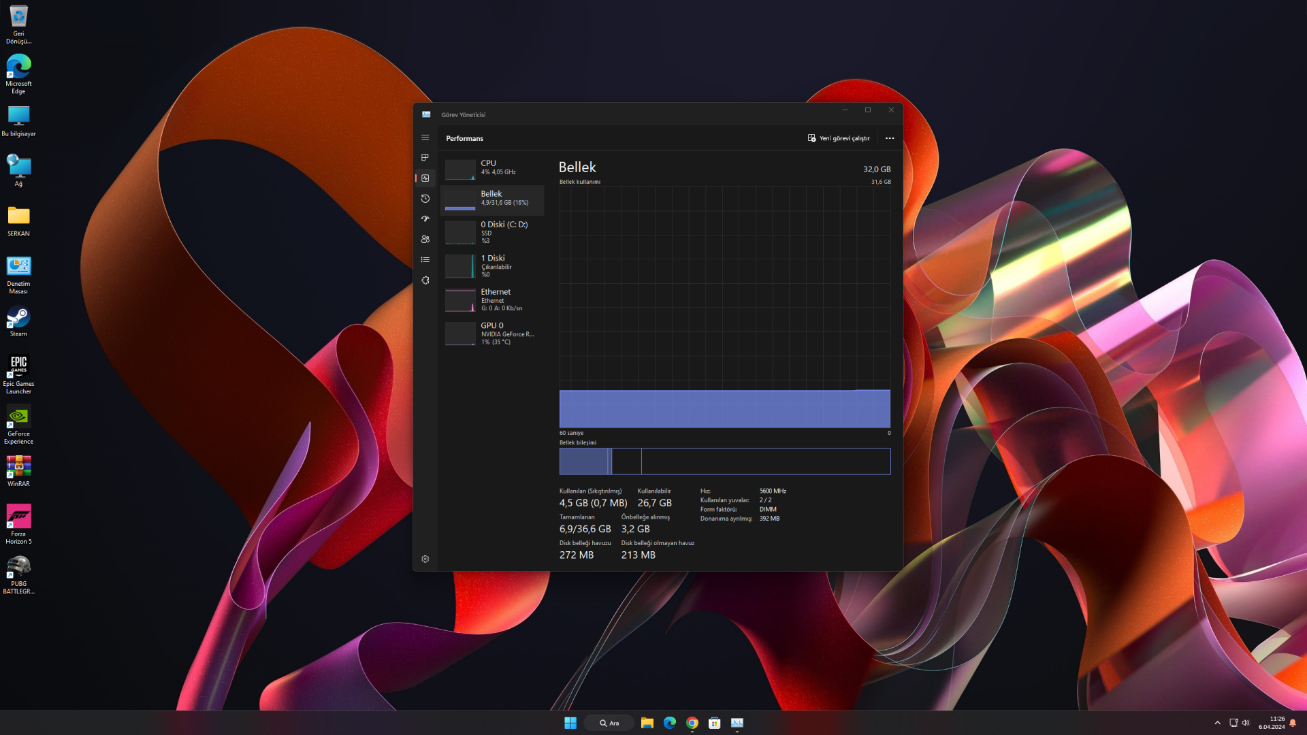1307x735 pixels.
Task: Select 0 Diski (C: D:) SSD item
Action: tap(492, 232)
